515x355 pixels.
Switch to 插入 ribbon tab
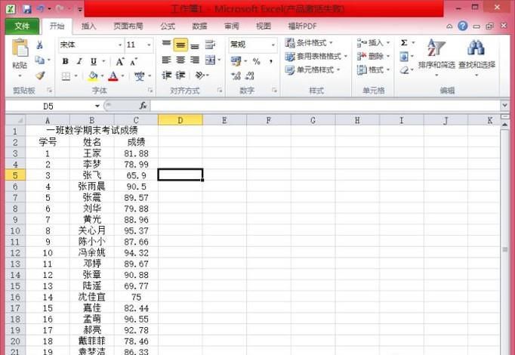[x=88, y=26]
